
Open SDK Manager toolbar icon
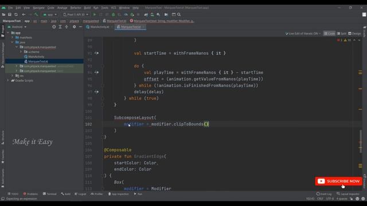158,14
